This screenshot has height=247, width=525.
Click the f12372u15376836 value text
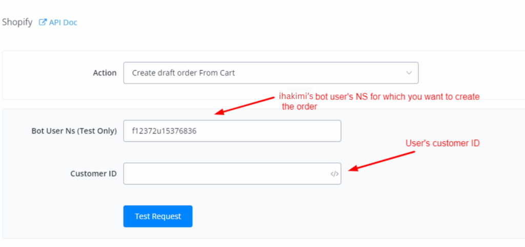point(164,131)
